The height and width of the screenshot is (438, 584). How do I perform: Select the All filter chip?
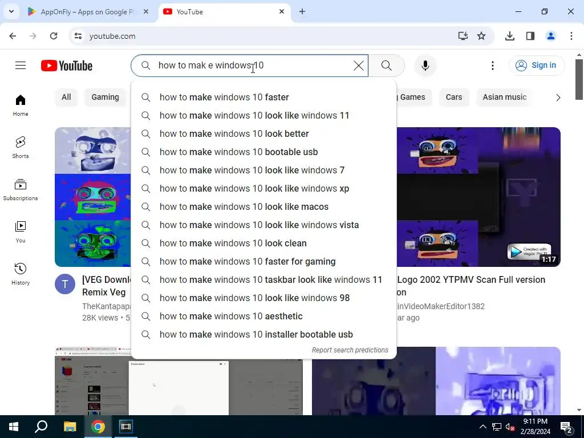66,97
